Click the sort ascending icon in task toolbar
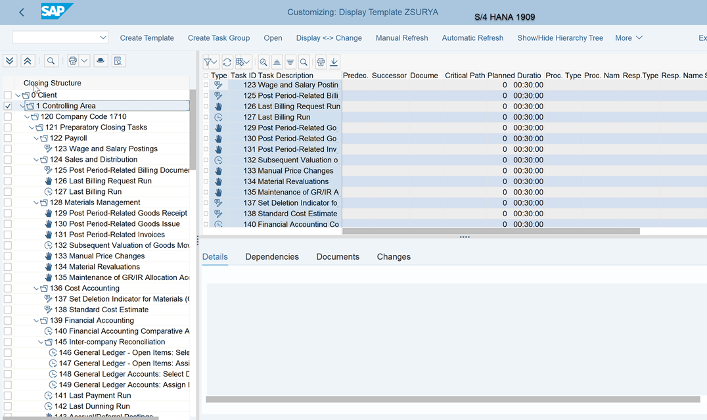The image size is (707, 420). coord(277,62)
